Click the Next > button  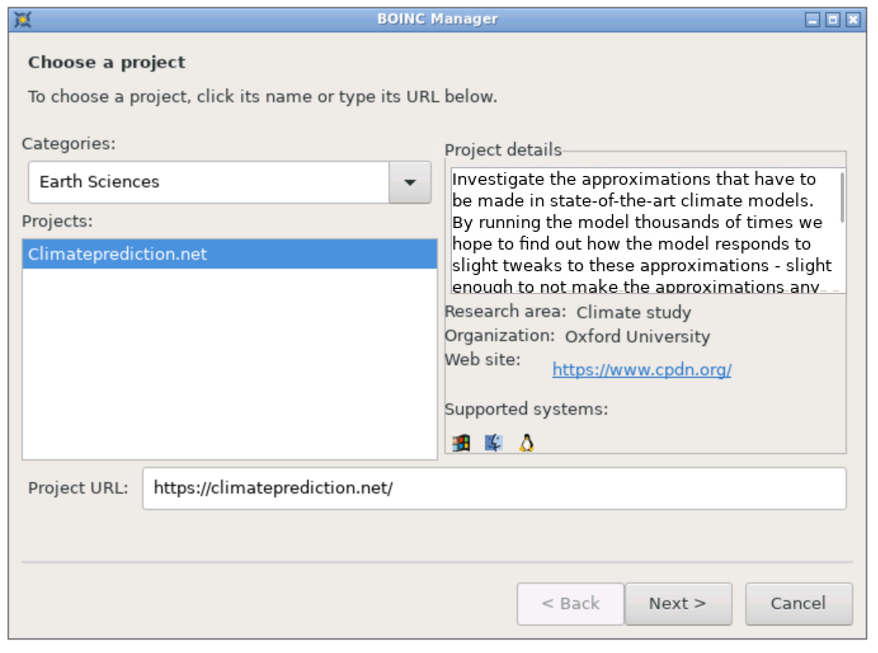tap(678, 603)
